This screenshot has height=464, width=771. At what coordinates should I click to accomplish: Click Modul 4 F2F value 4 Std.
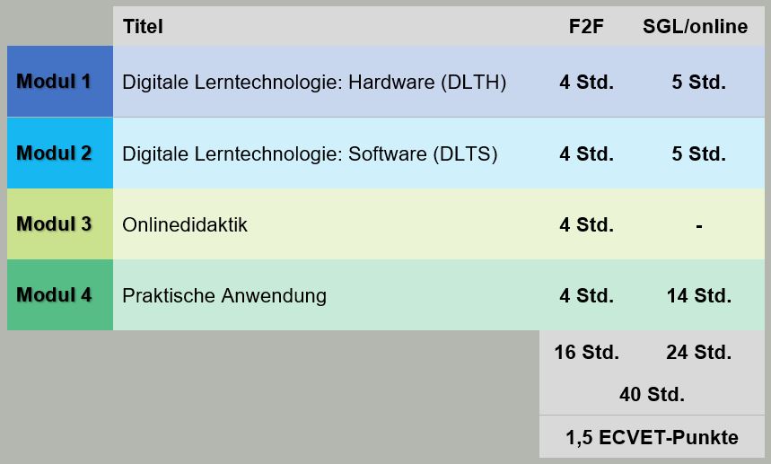tap(587, 296)
